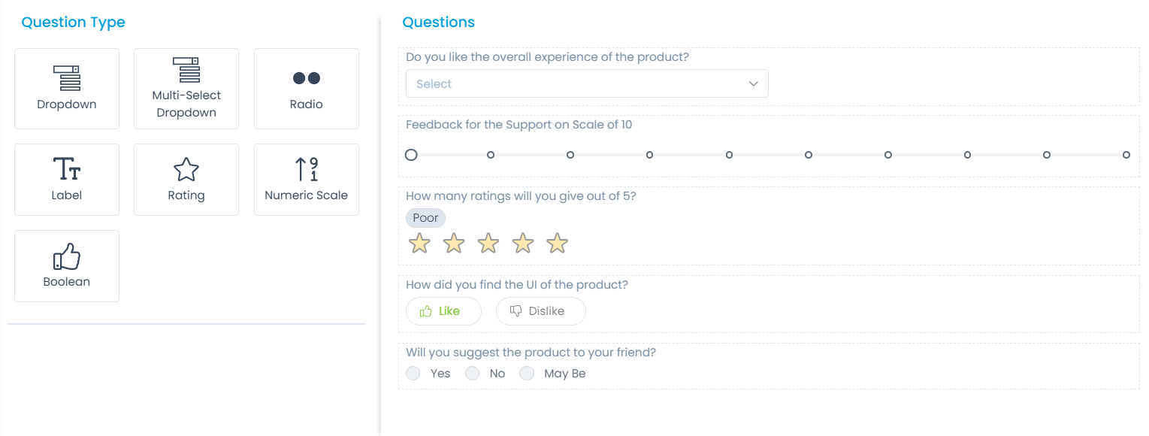The image size is (1149, 436).
Task: Choose May Be for the friend suggestion question
Action: click(x=527, y=373)
